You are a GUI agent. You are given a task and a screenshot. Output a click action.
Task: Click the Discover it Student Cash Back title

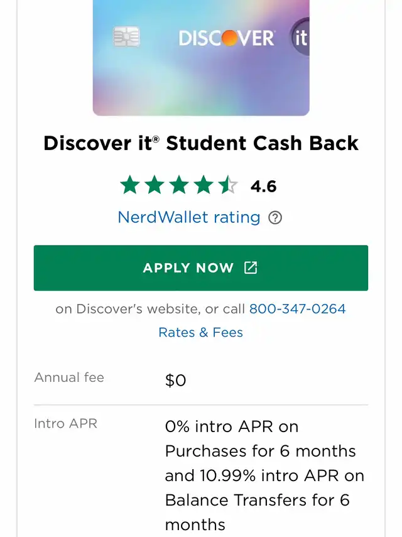(201, 143)
